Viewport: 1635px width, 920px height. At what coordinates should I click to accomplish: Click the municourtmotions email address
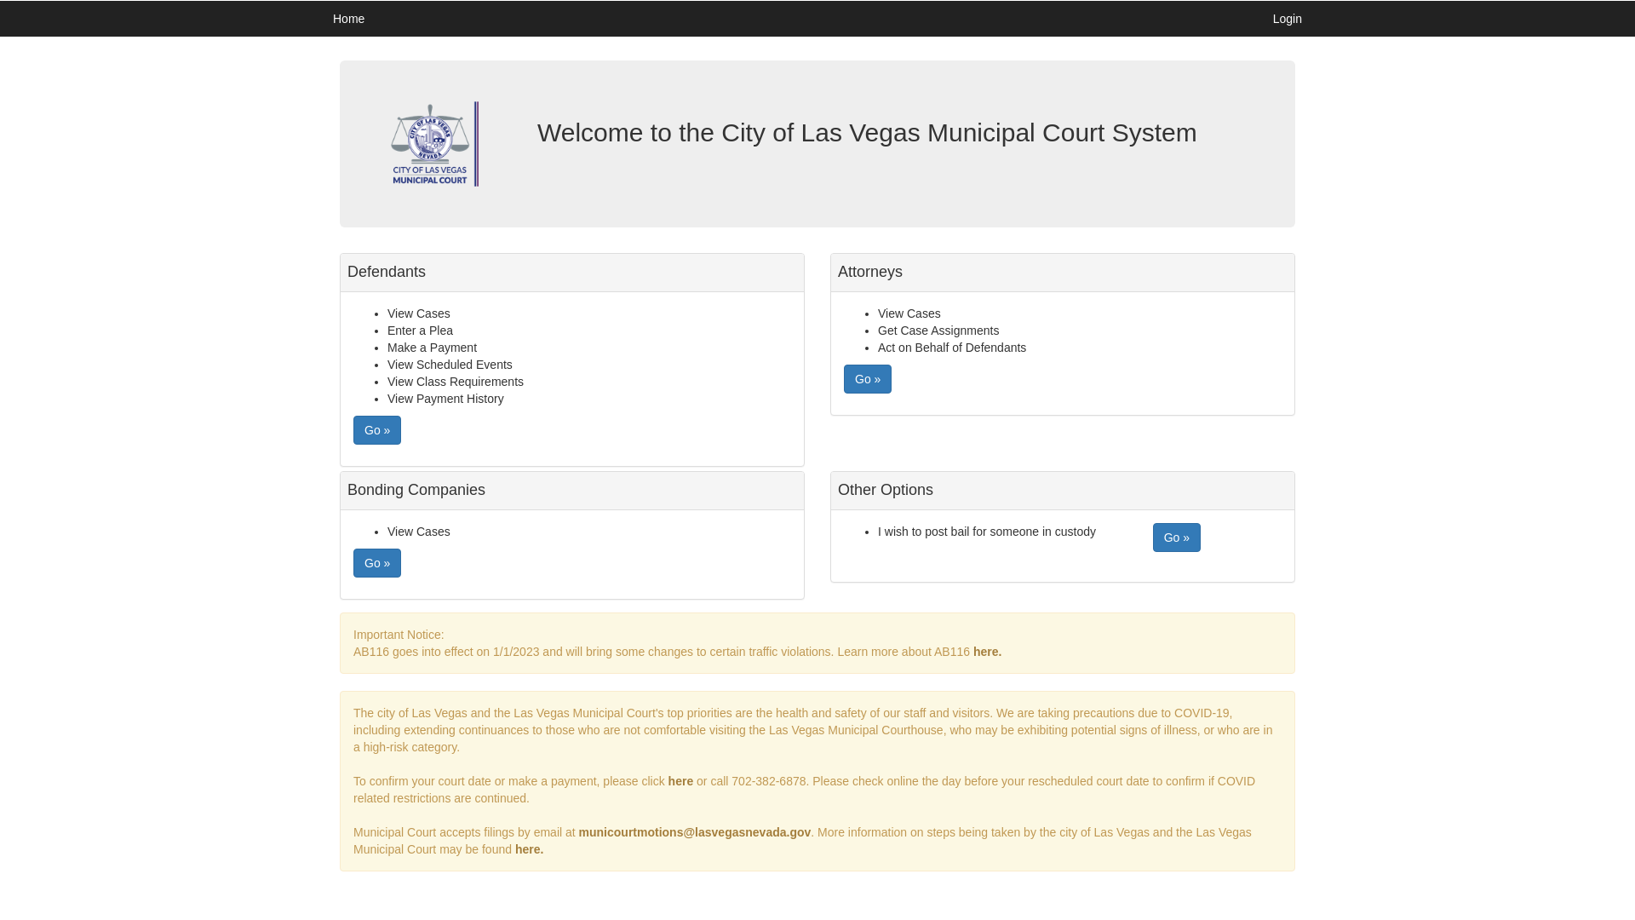(695, 832)
